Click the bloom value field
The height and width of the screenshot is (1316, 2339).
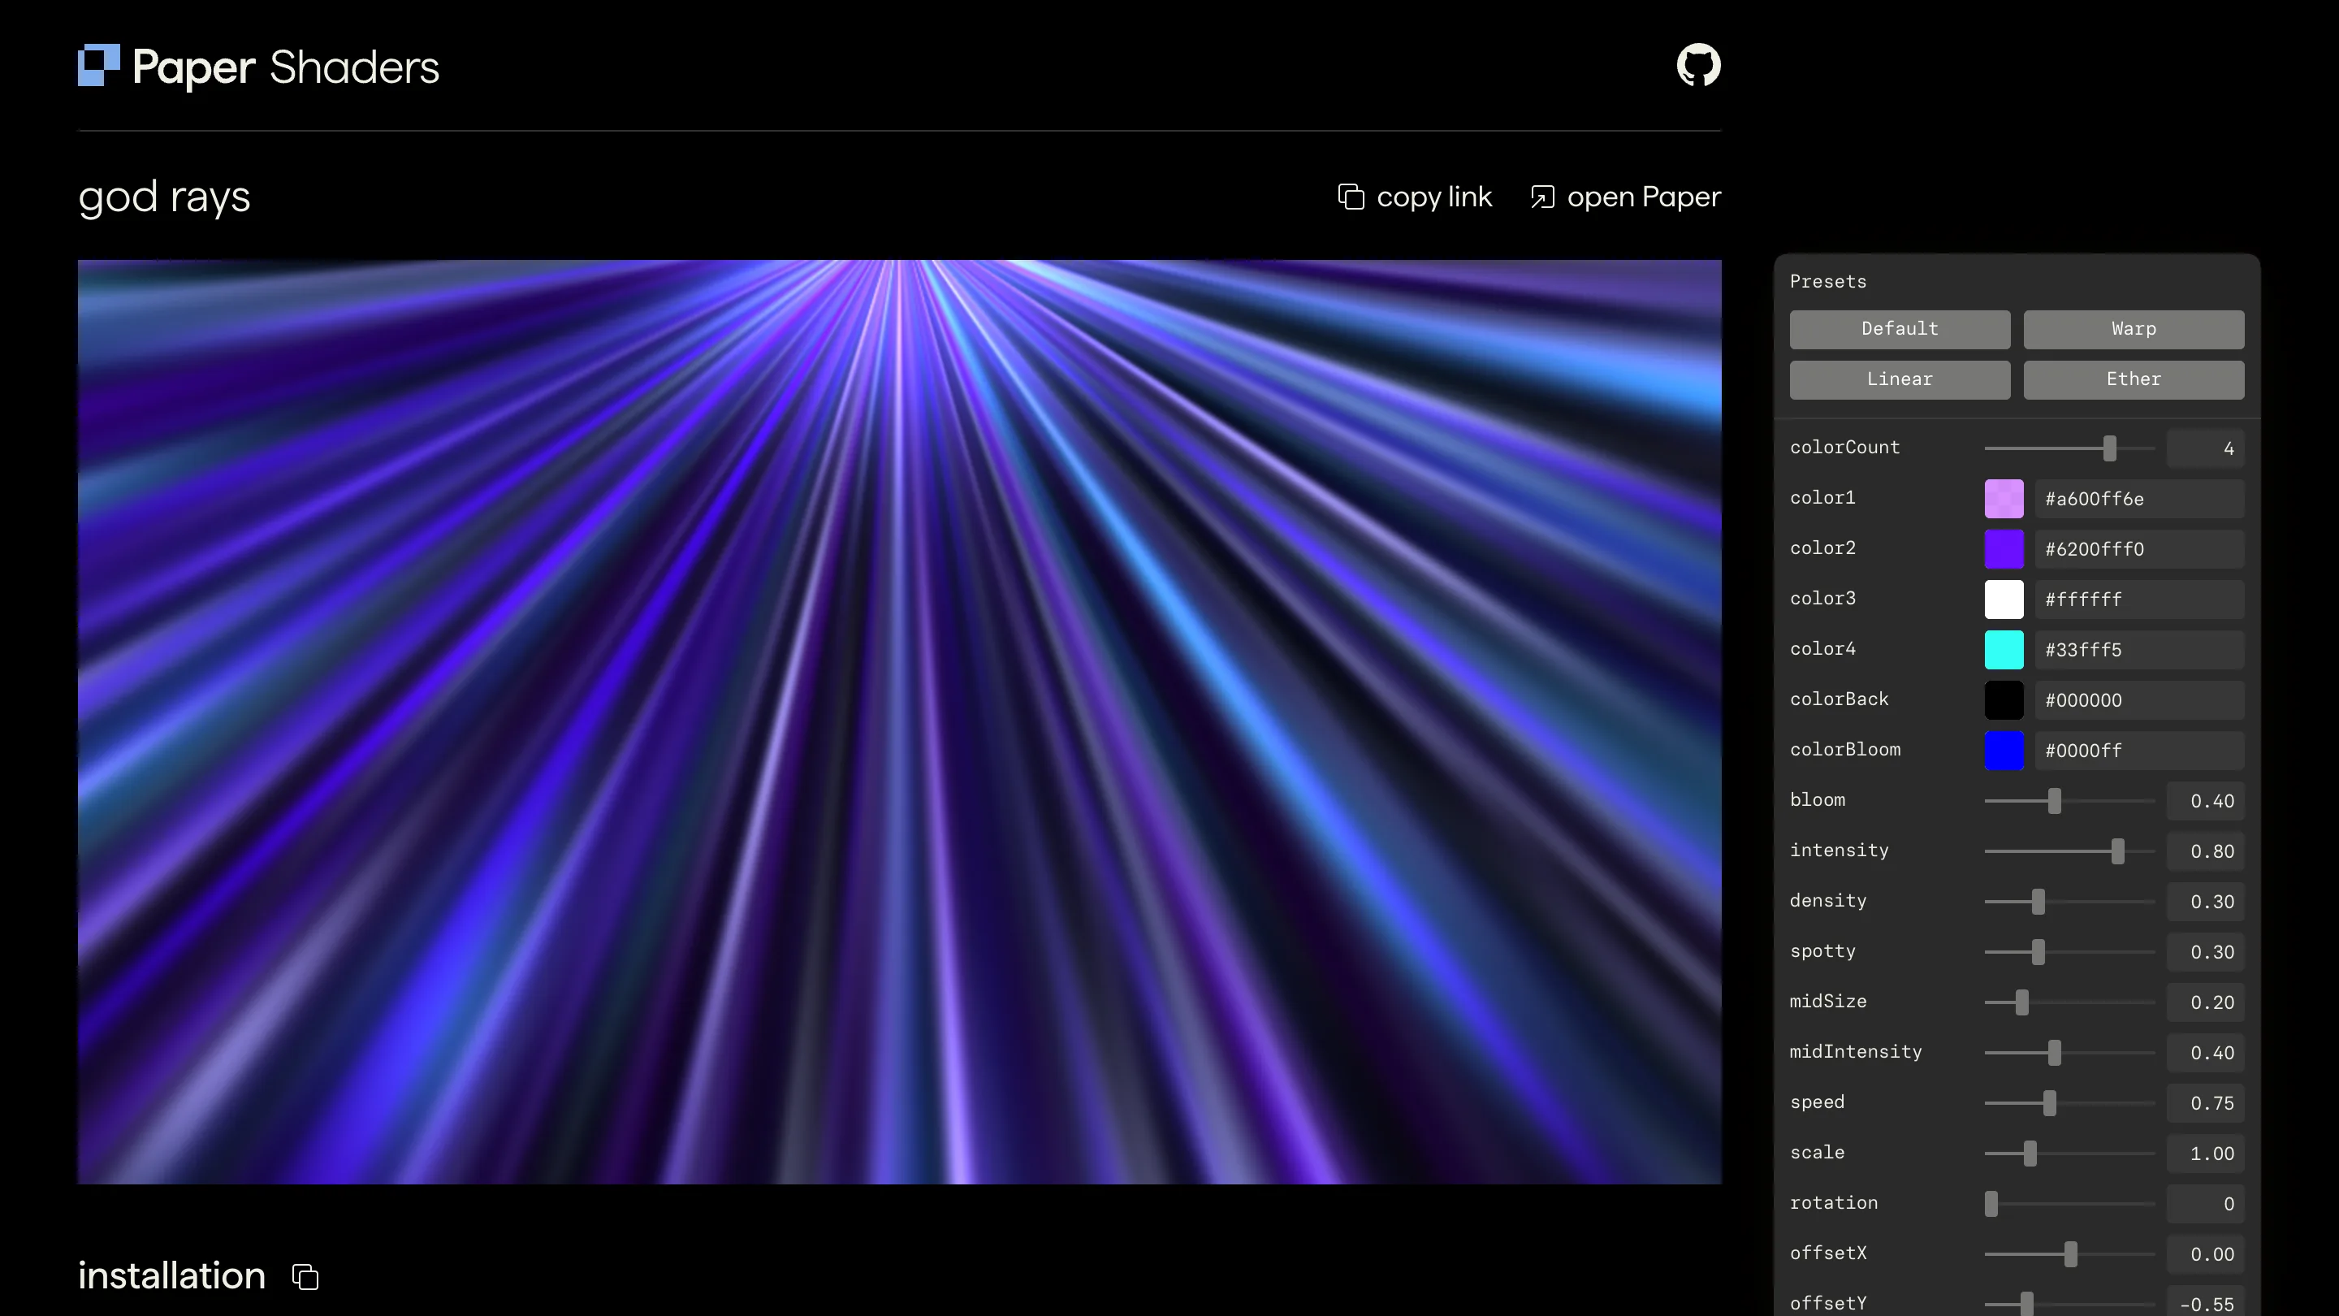[2206, 801]
